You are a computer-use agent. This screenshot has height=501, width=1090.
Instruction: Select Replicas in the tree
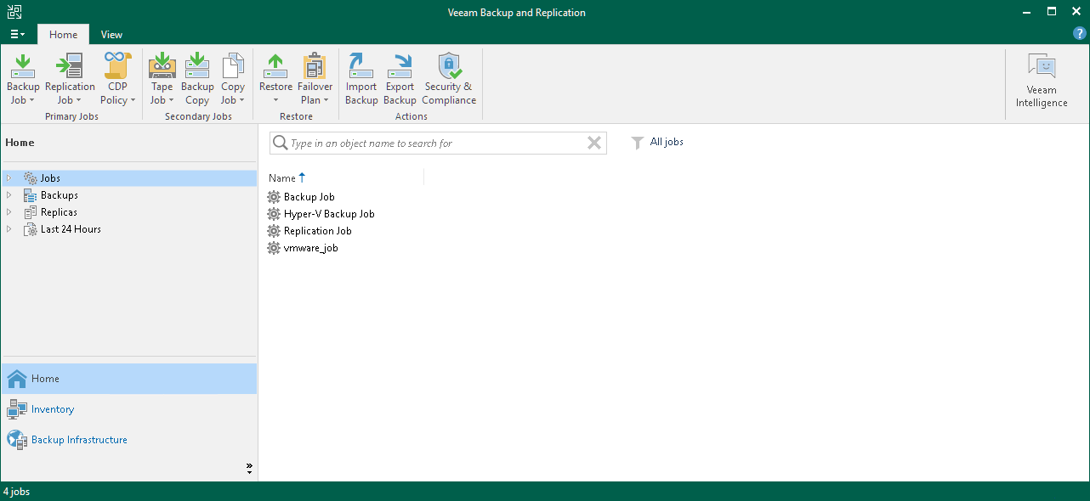point(59,212)
